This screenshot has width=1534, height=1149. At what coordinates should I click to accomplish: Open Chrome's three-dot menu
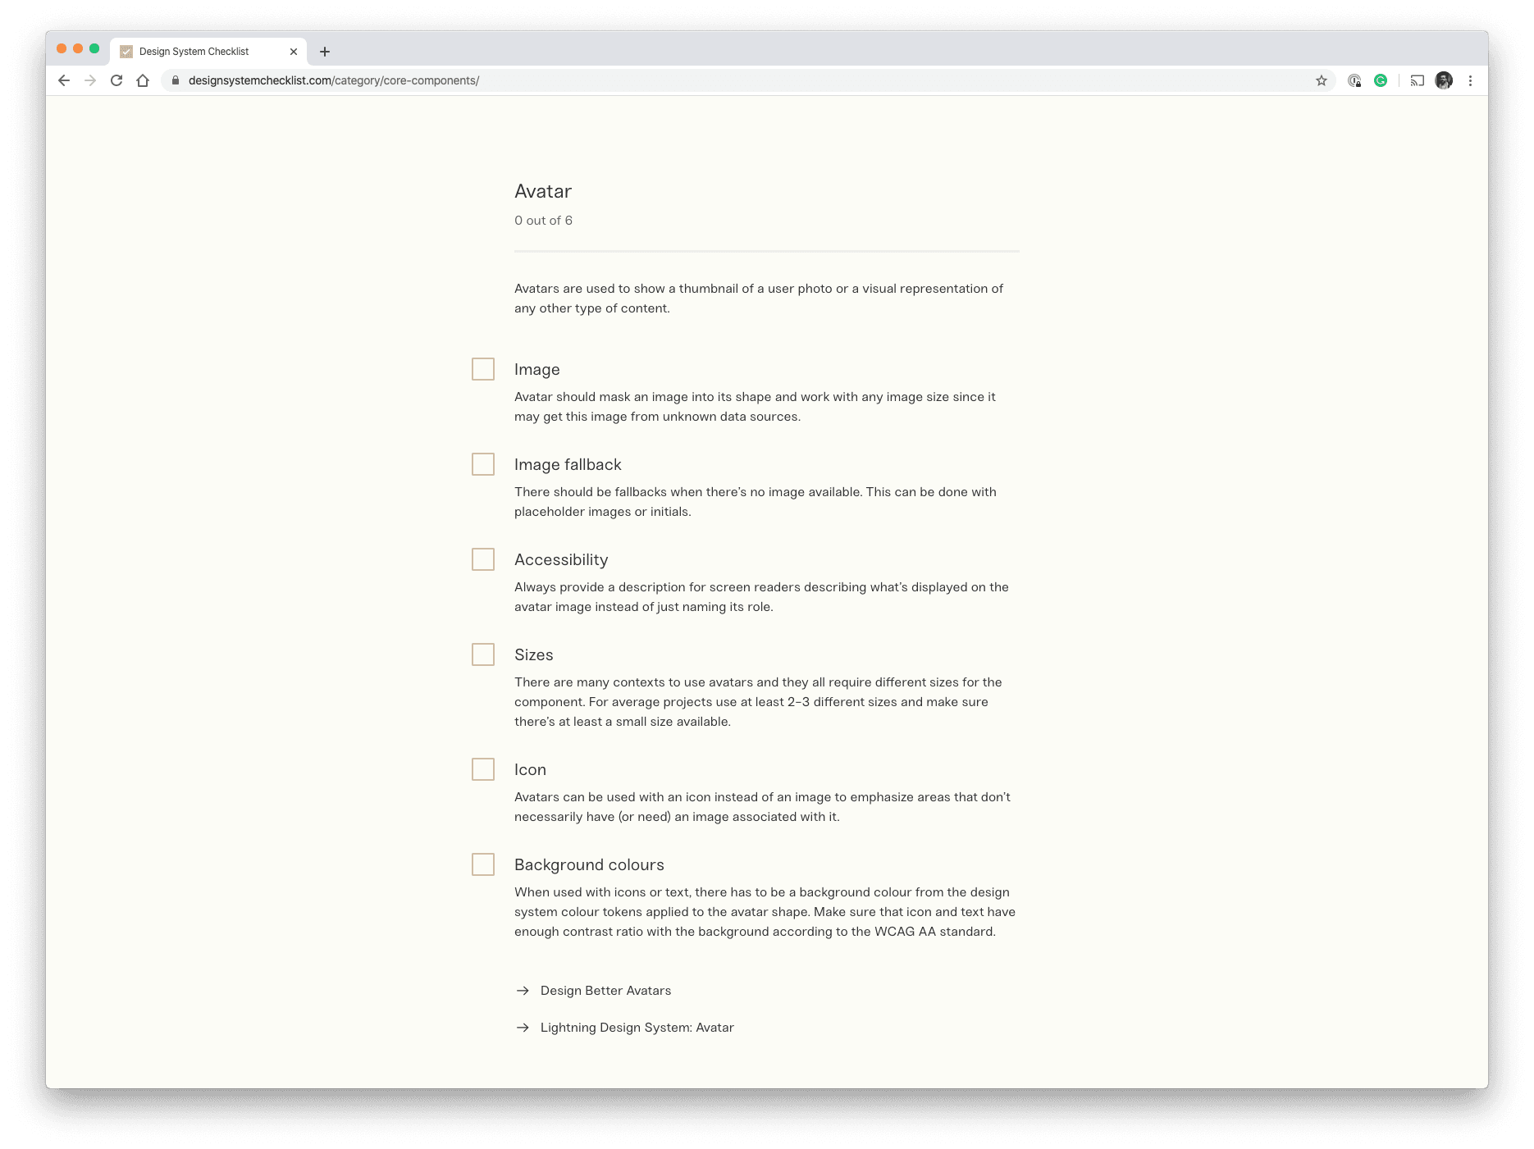[x=1470, y=80]
